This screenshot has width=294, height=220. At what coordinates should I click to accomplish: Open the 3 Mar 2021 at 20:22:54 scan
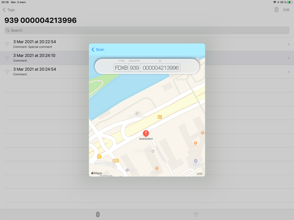[147, 44]
